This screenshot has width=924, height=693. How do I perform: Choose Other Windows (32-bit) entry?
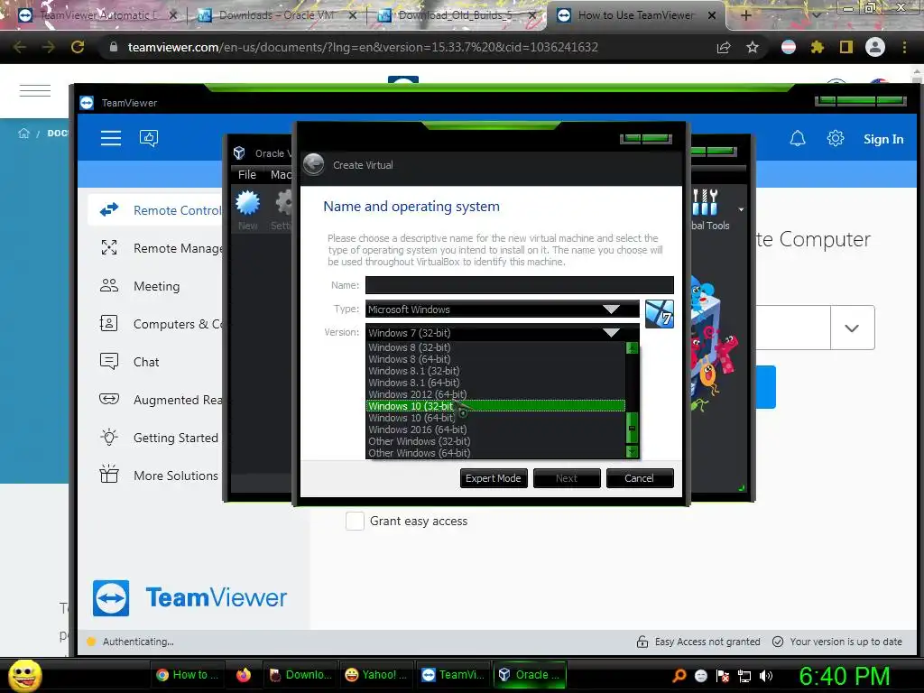(495, 441)
